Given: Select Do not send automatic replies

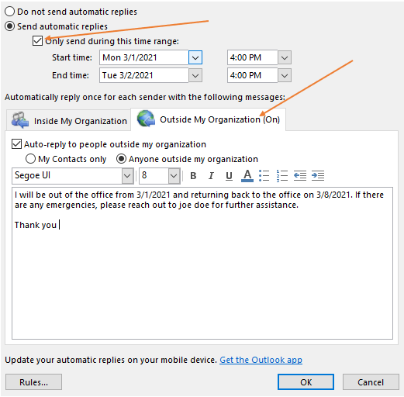Looking at the screenshot, I should 9,12.
